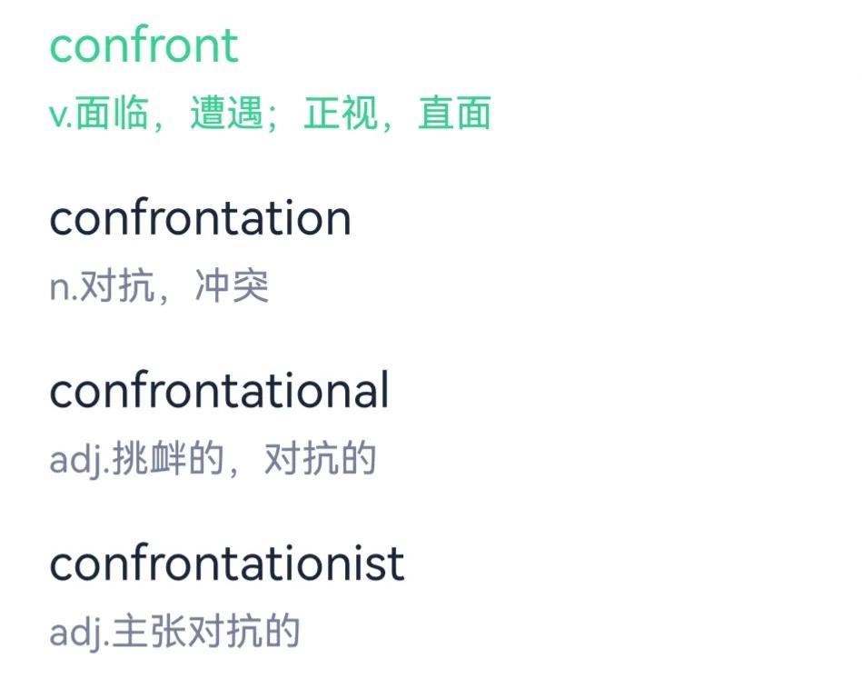862x698 pixels.
Task: Click the n. part-of-speech label
Action: (x=64, y=289)
